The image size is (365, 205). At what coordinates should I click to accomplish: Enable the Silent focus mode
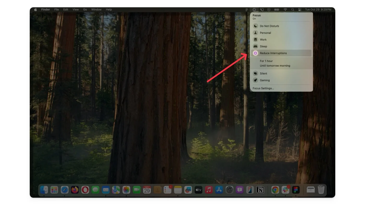[281, 73]
